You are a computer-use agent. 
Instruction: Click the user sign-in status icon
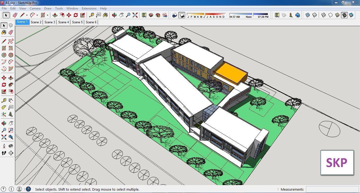[19, 189]
